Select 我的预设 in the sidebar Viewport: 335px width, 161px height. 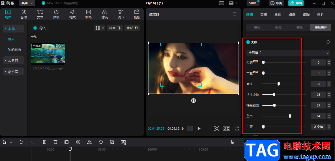(15, 50)
